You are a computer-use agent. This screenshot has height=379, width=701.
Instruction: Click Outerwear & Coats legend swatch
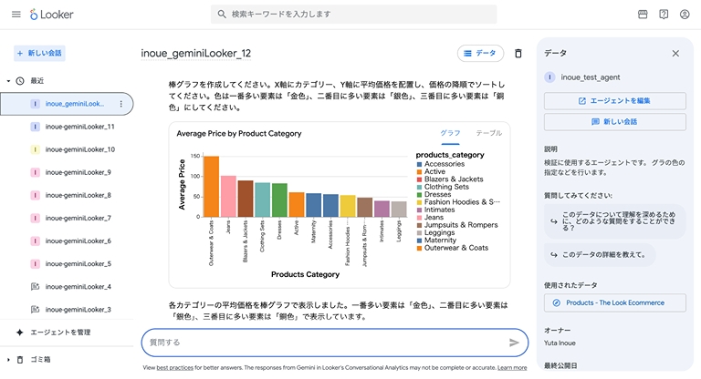[x=419, y=248]
